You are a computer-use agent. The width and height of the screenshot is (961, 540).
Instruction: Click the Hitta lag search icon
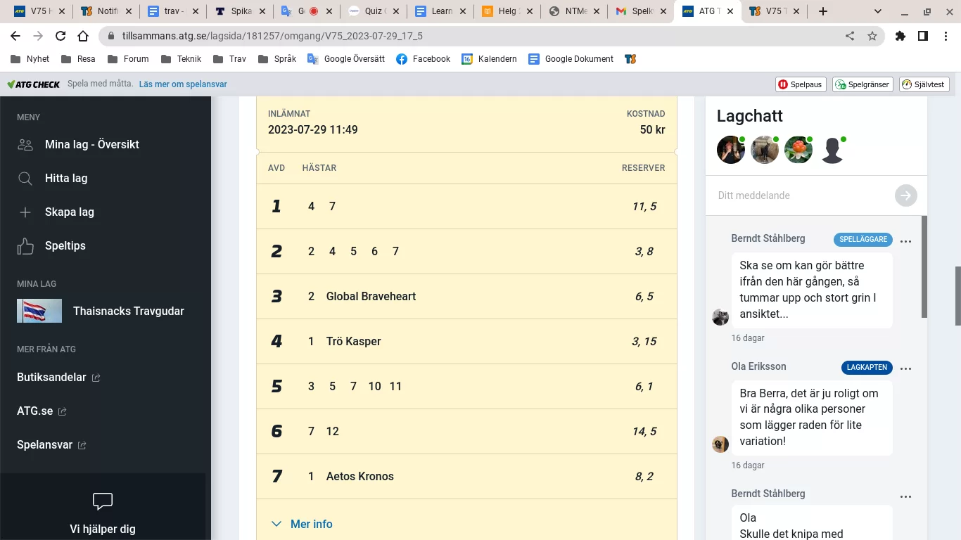[25, 179]
